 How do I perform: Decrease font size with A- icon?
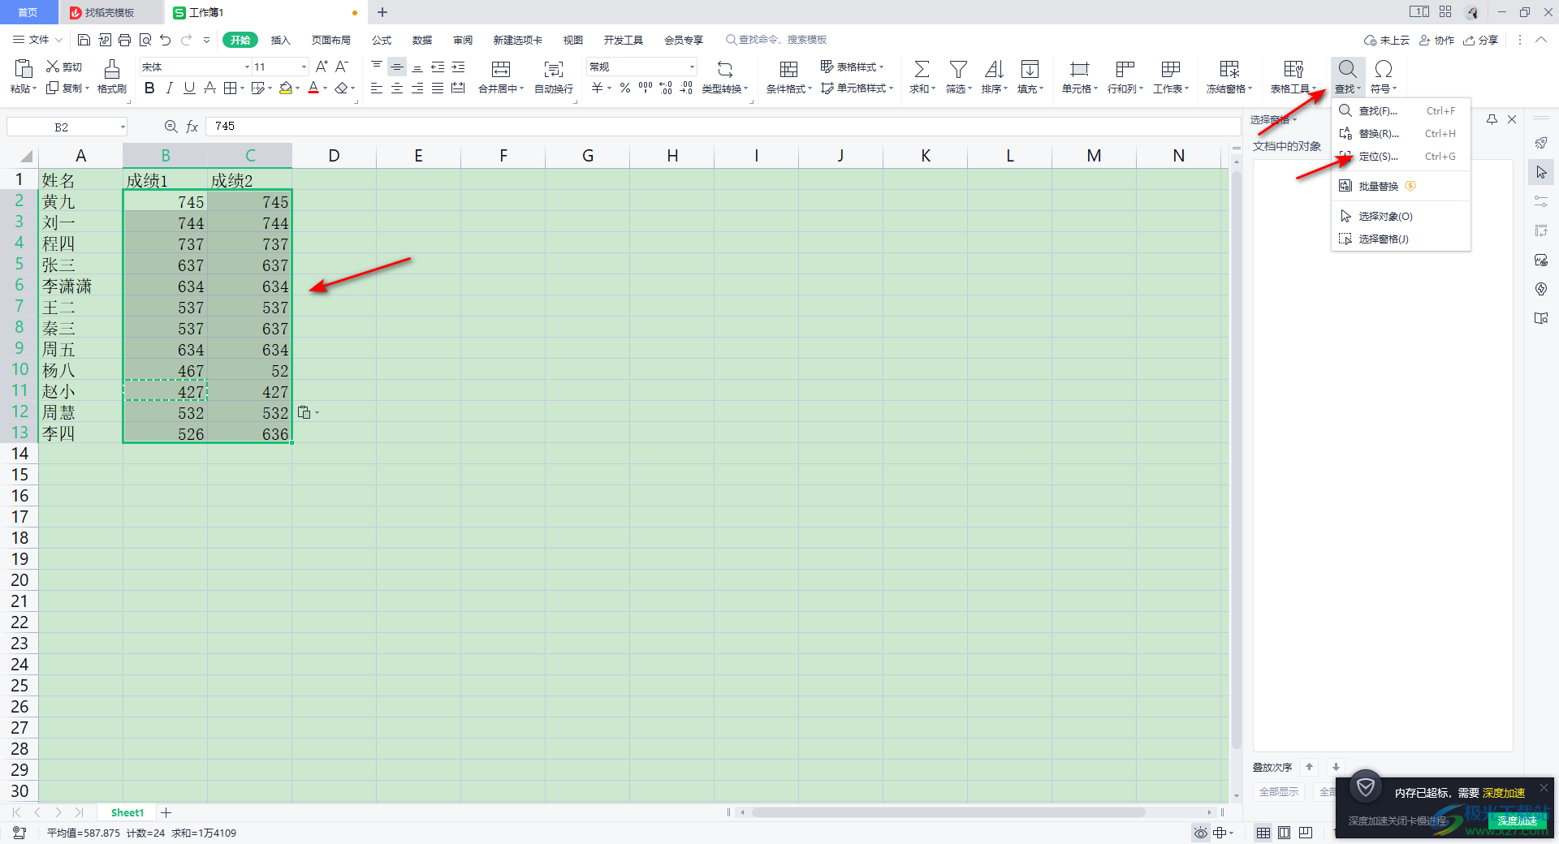342,67
